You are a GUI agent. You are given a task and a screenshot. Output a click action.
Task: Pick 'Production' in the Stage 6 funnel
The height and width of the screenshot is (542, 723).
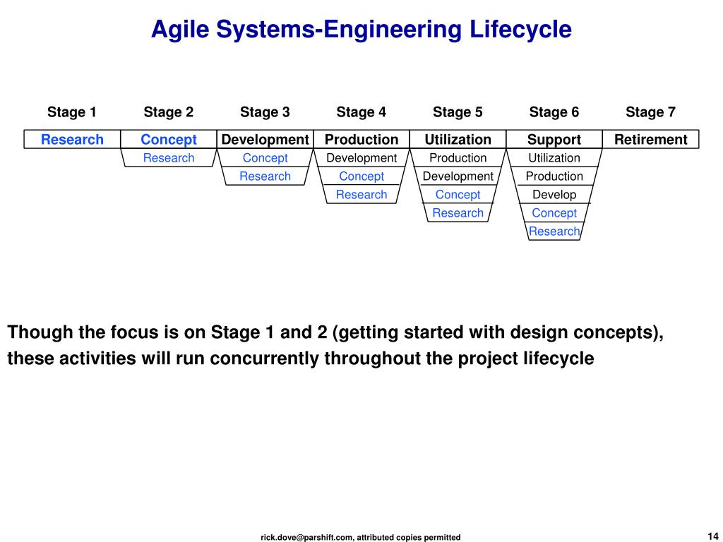click(x=554, y=176)
